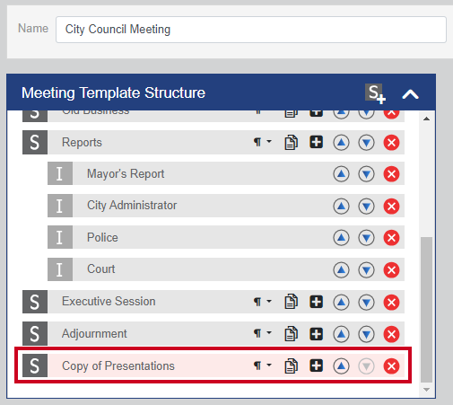Move Mayor's Report item up

341,174
